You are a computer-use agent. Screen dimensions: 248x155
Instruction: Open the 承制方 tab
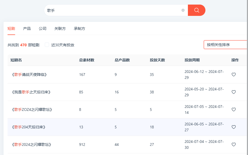[80, 29]
